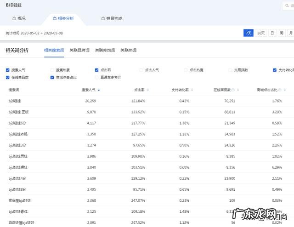Viewport: 294px width, 227px height.
Task: Click the 相关词分析 section heading
Action: point(17,50)
